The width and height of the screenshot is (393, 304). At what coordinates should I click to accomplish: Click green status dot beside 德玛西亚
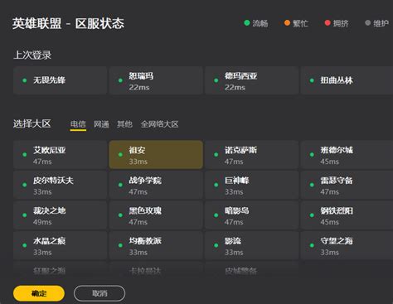(216, 80)
